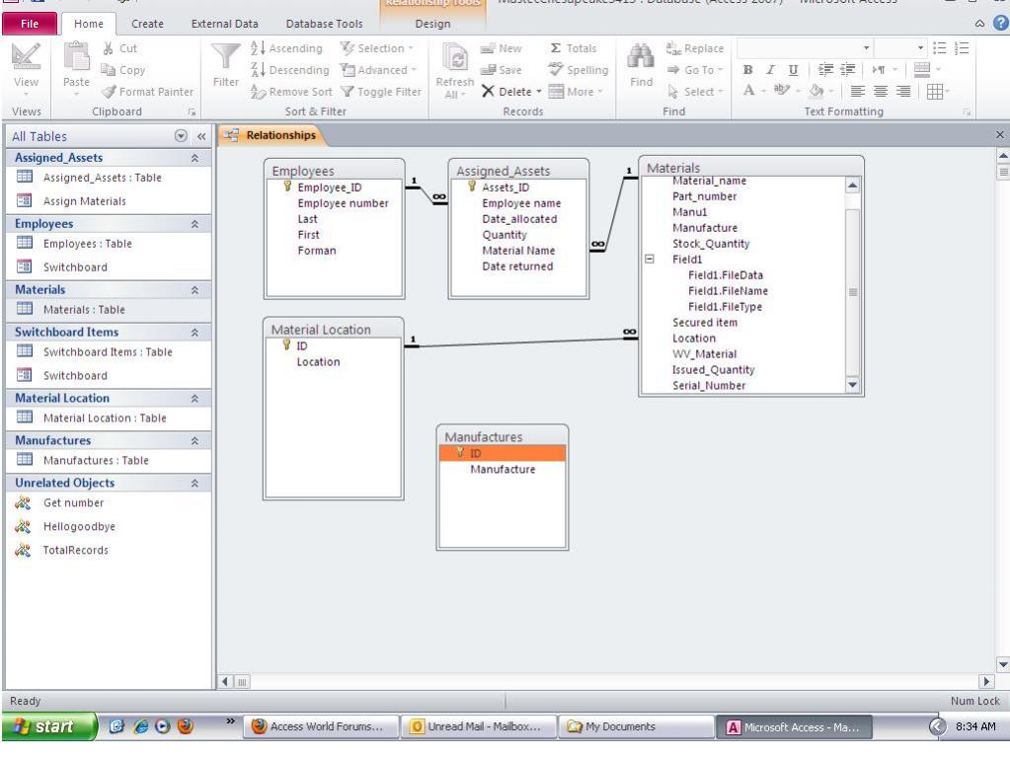The image size is (1010, 757).
Task: Collapse the navigation pane with shutter button
Action: click(x=201, y=136)
